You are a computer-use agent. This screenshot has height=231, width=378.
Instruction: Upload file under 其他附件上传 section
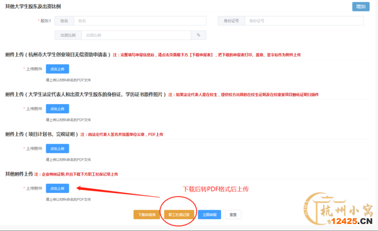(x=57, y=188)
